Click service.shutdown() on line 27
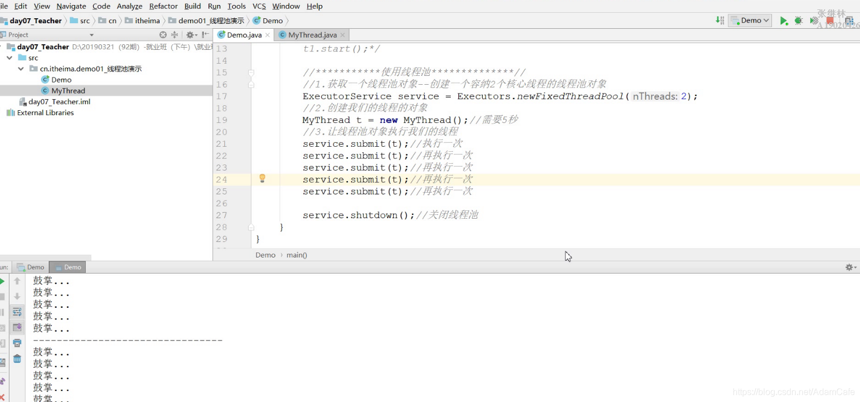Screen dimensions: 860x402 tap(359, 215)
